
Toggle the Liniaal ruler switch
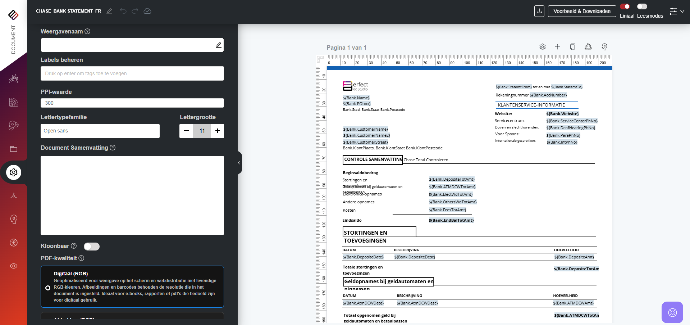click(625, 6)
